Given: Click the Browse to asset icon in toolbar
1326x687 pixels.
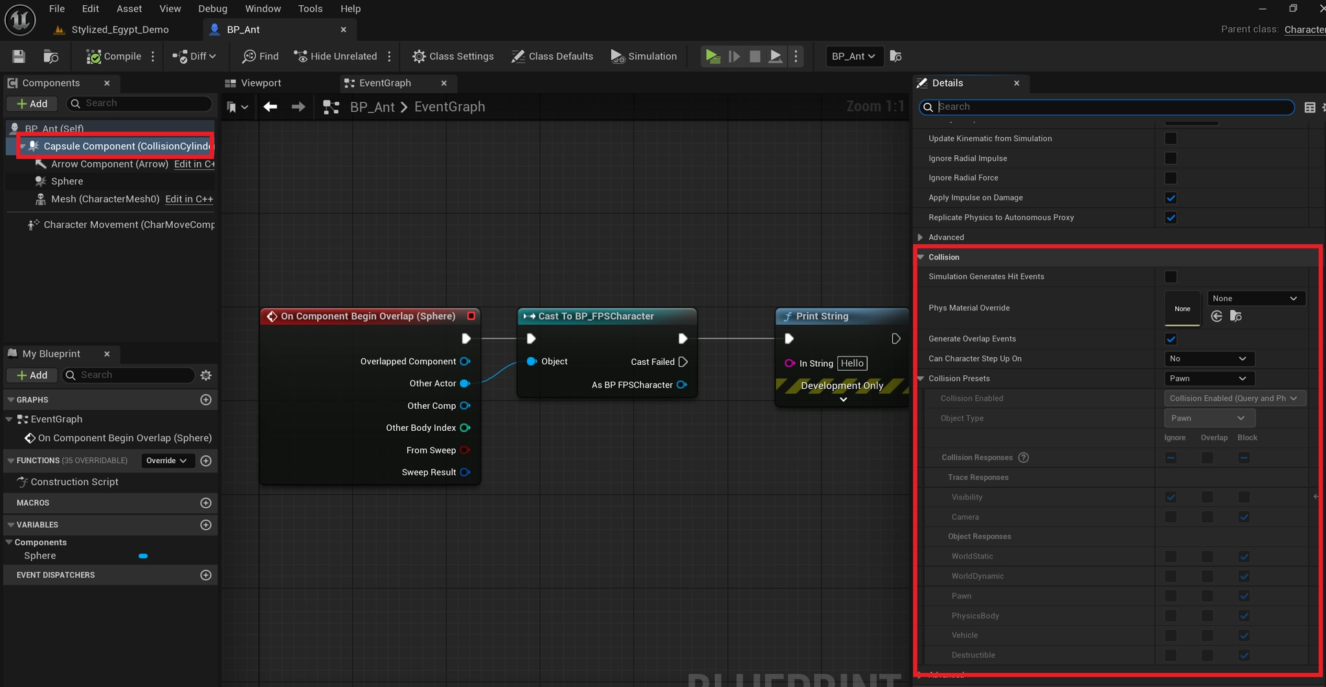Looking at the screenshot, I should [x=51, y=56].
